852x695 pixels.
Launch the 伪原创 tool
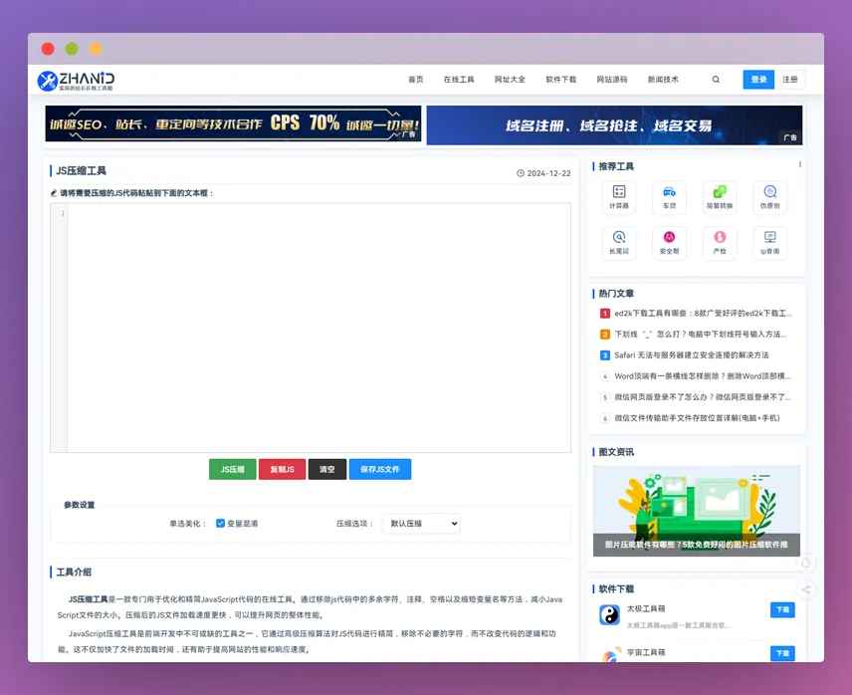tap(769, 196)
